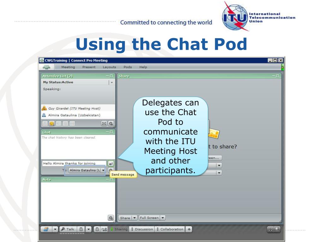The image size is (323, 242).
Task: Click the grid icon at bottom-right corner
Action: click(271, 229)
